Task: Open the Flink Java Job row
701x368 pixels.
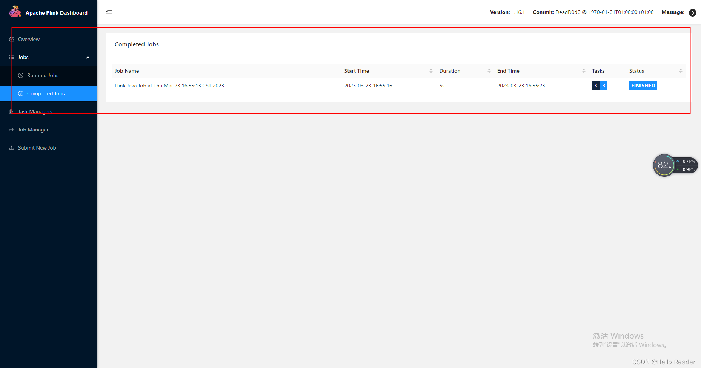Action: (398, 86)
